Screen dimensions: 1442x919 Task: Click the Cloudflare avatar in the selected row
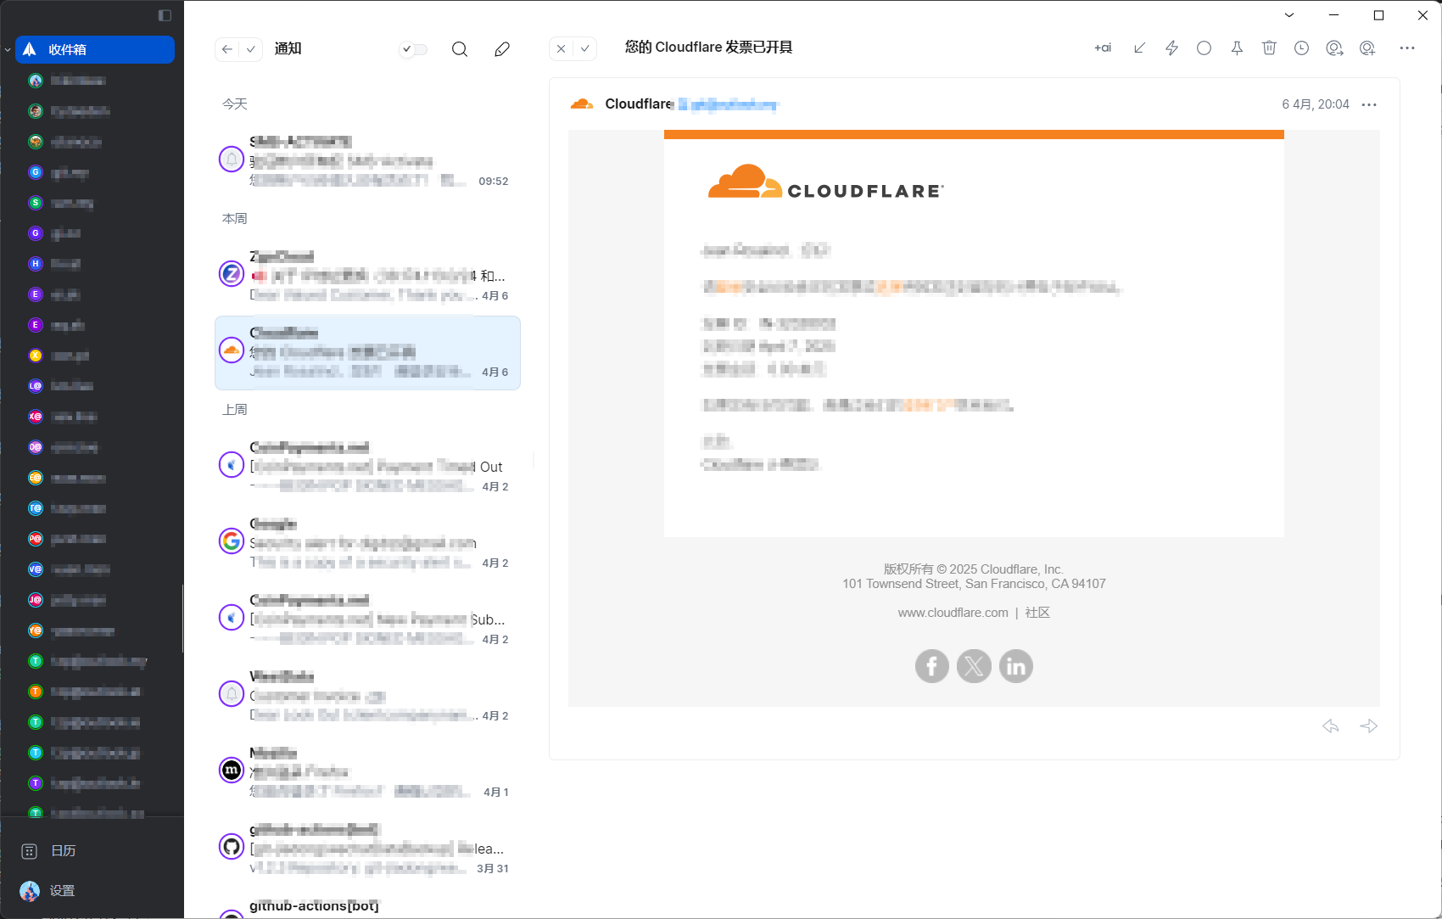[x=232, y=350]
